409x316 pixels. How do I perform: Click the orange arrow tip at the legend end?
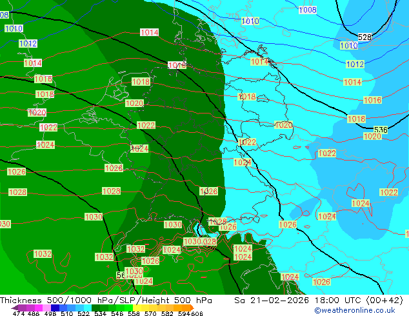tap(192, 308)
